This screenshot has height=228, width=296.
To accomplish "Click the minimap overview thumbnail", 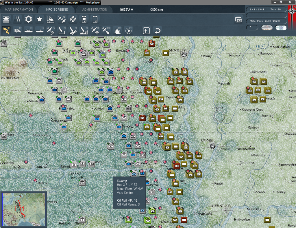I will click(x=24, y=209).
